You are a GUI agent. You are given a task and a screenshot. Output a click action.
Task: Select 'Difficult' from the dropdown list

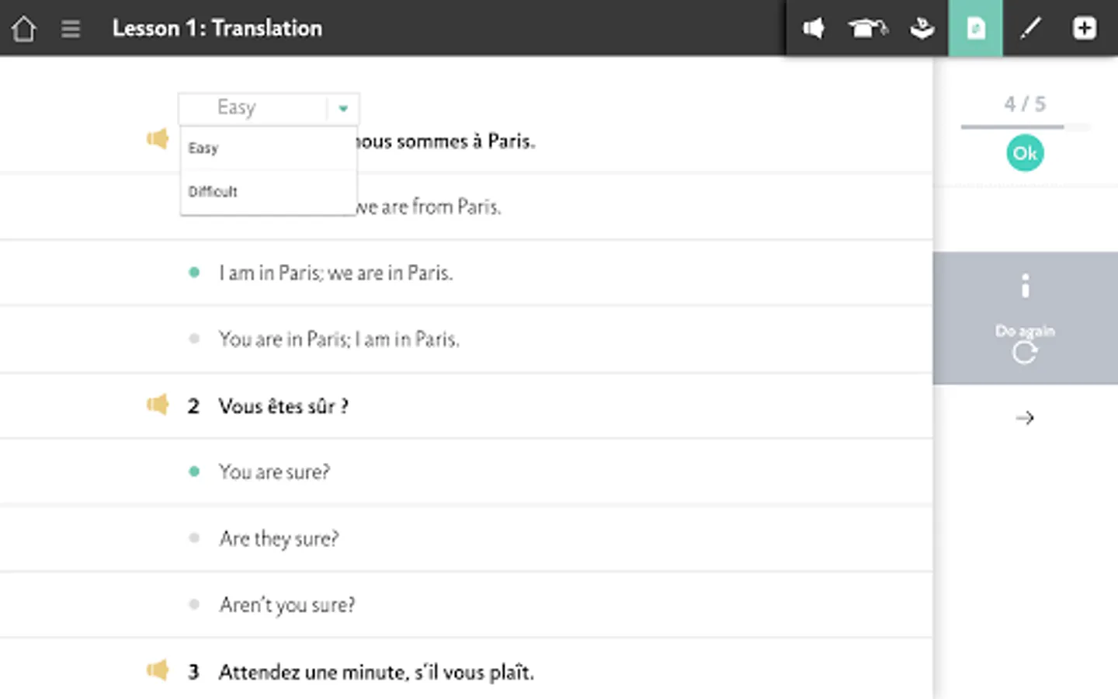(x=214, y=192)
